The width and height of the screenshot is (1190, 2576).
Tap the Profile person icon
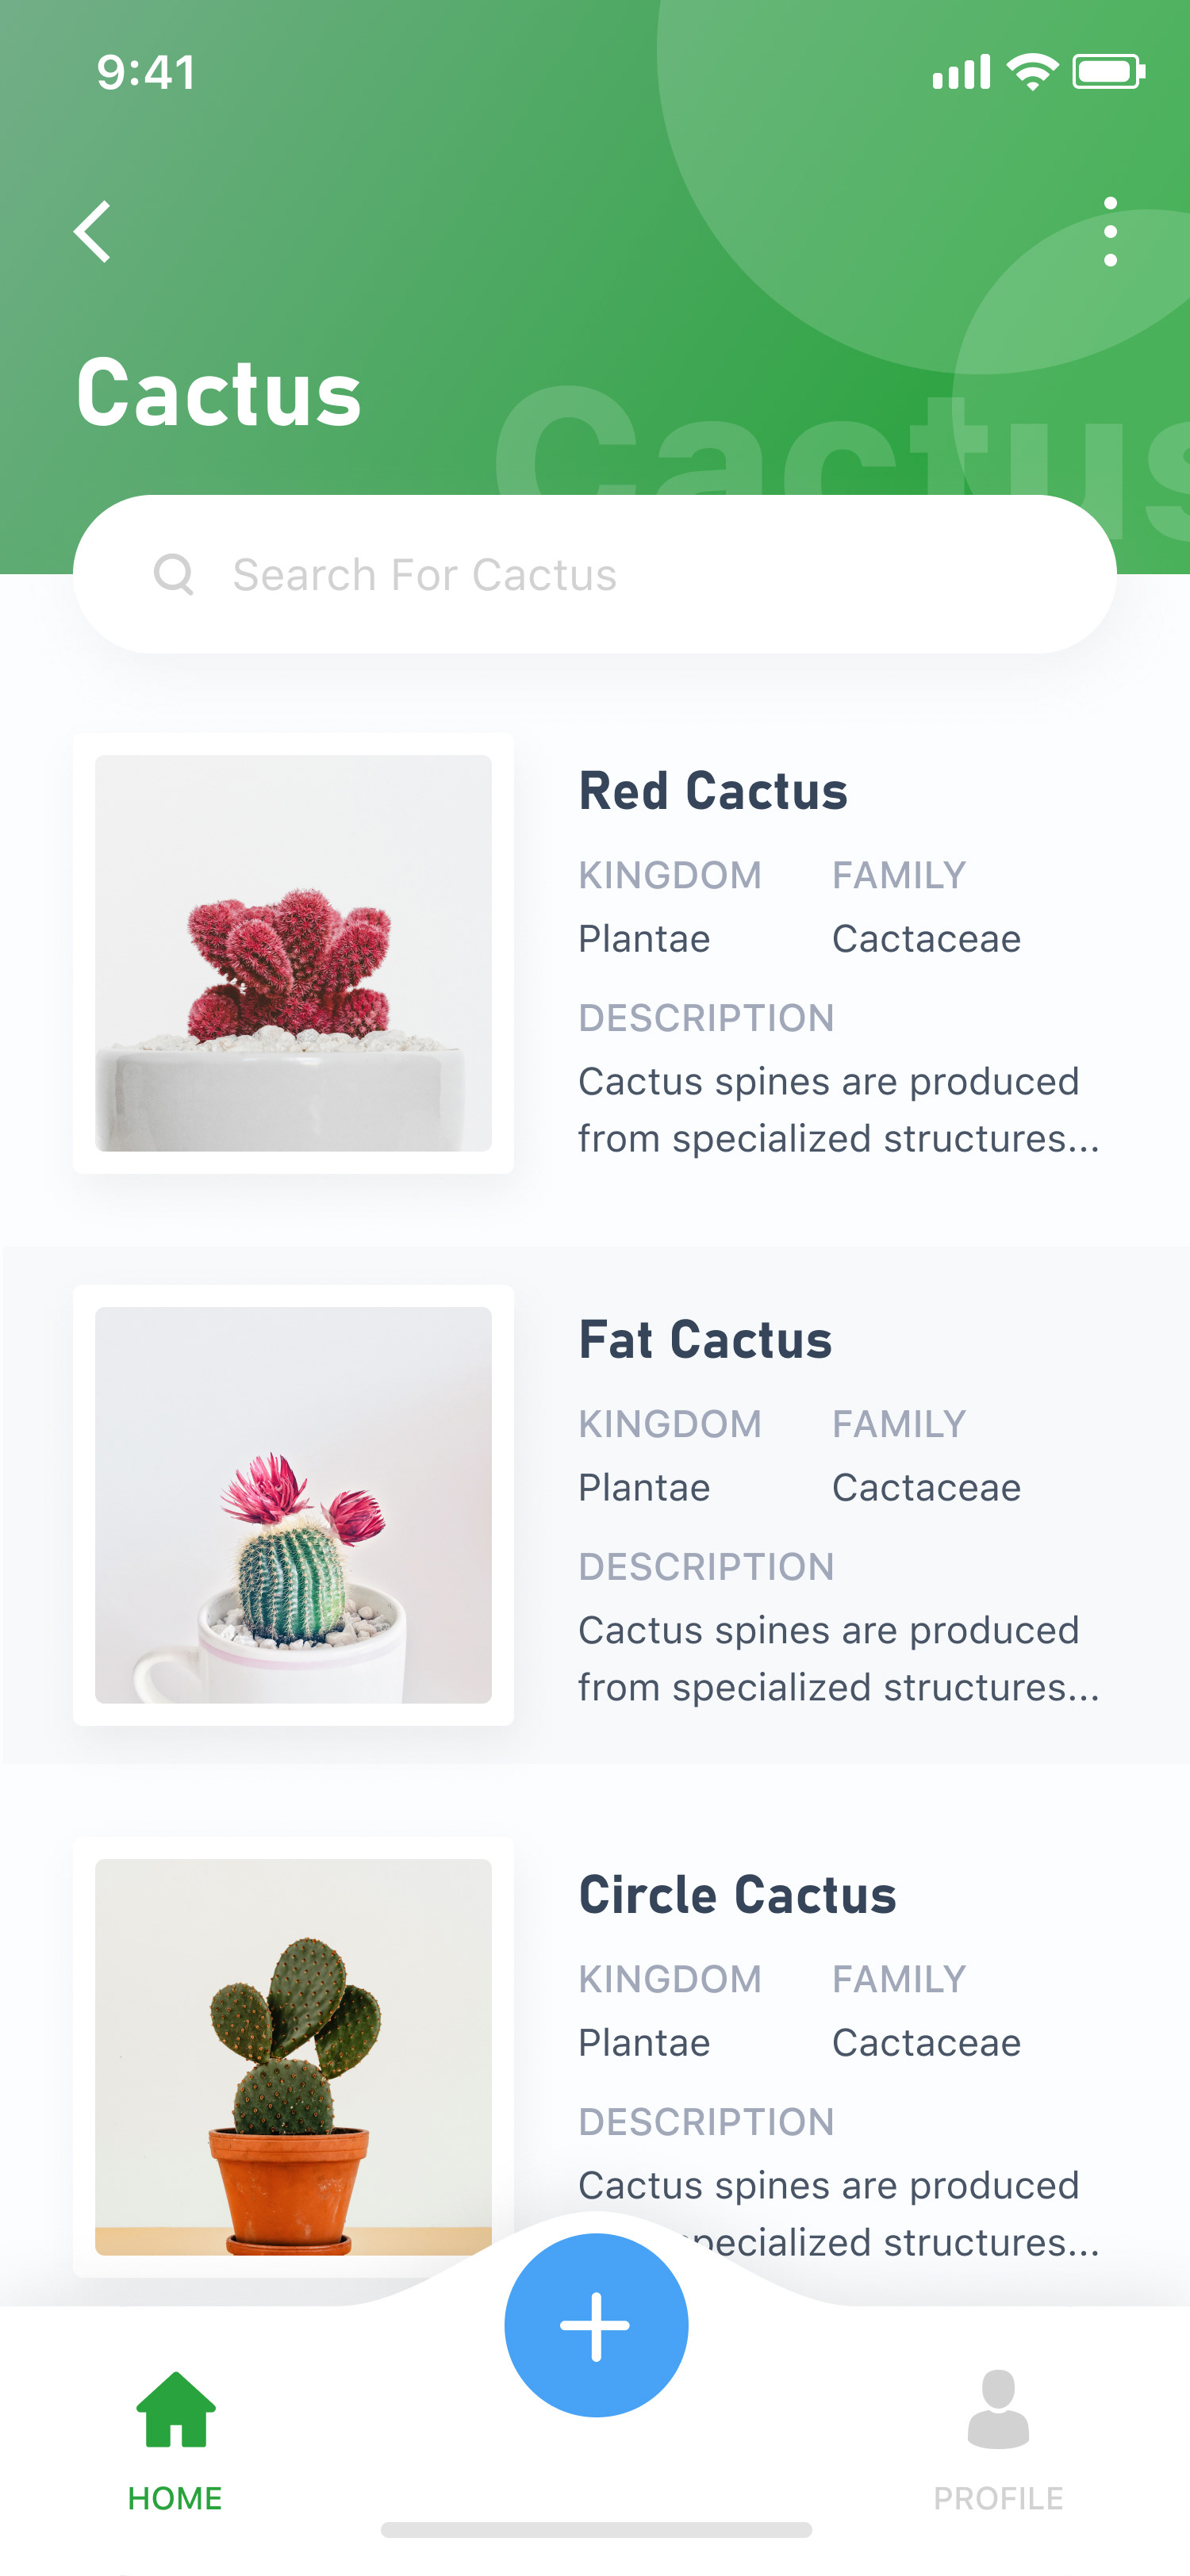[x=998, y=2411]
